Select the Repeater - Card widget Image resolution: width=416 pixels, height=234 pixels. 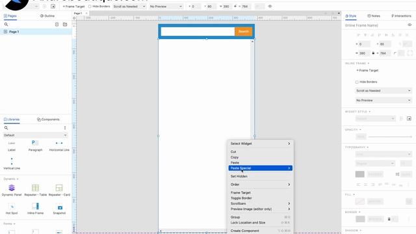pyautogui.click(x=59, y=190)
